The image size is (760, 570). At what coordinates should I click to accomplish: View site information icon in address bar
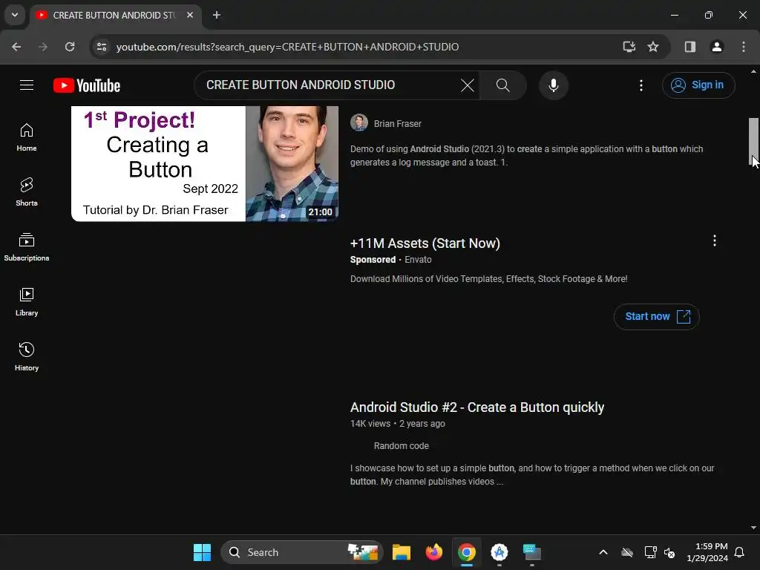102,47
